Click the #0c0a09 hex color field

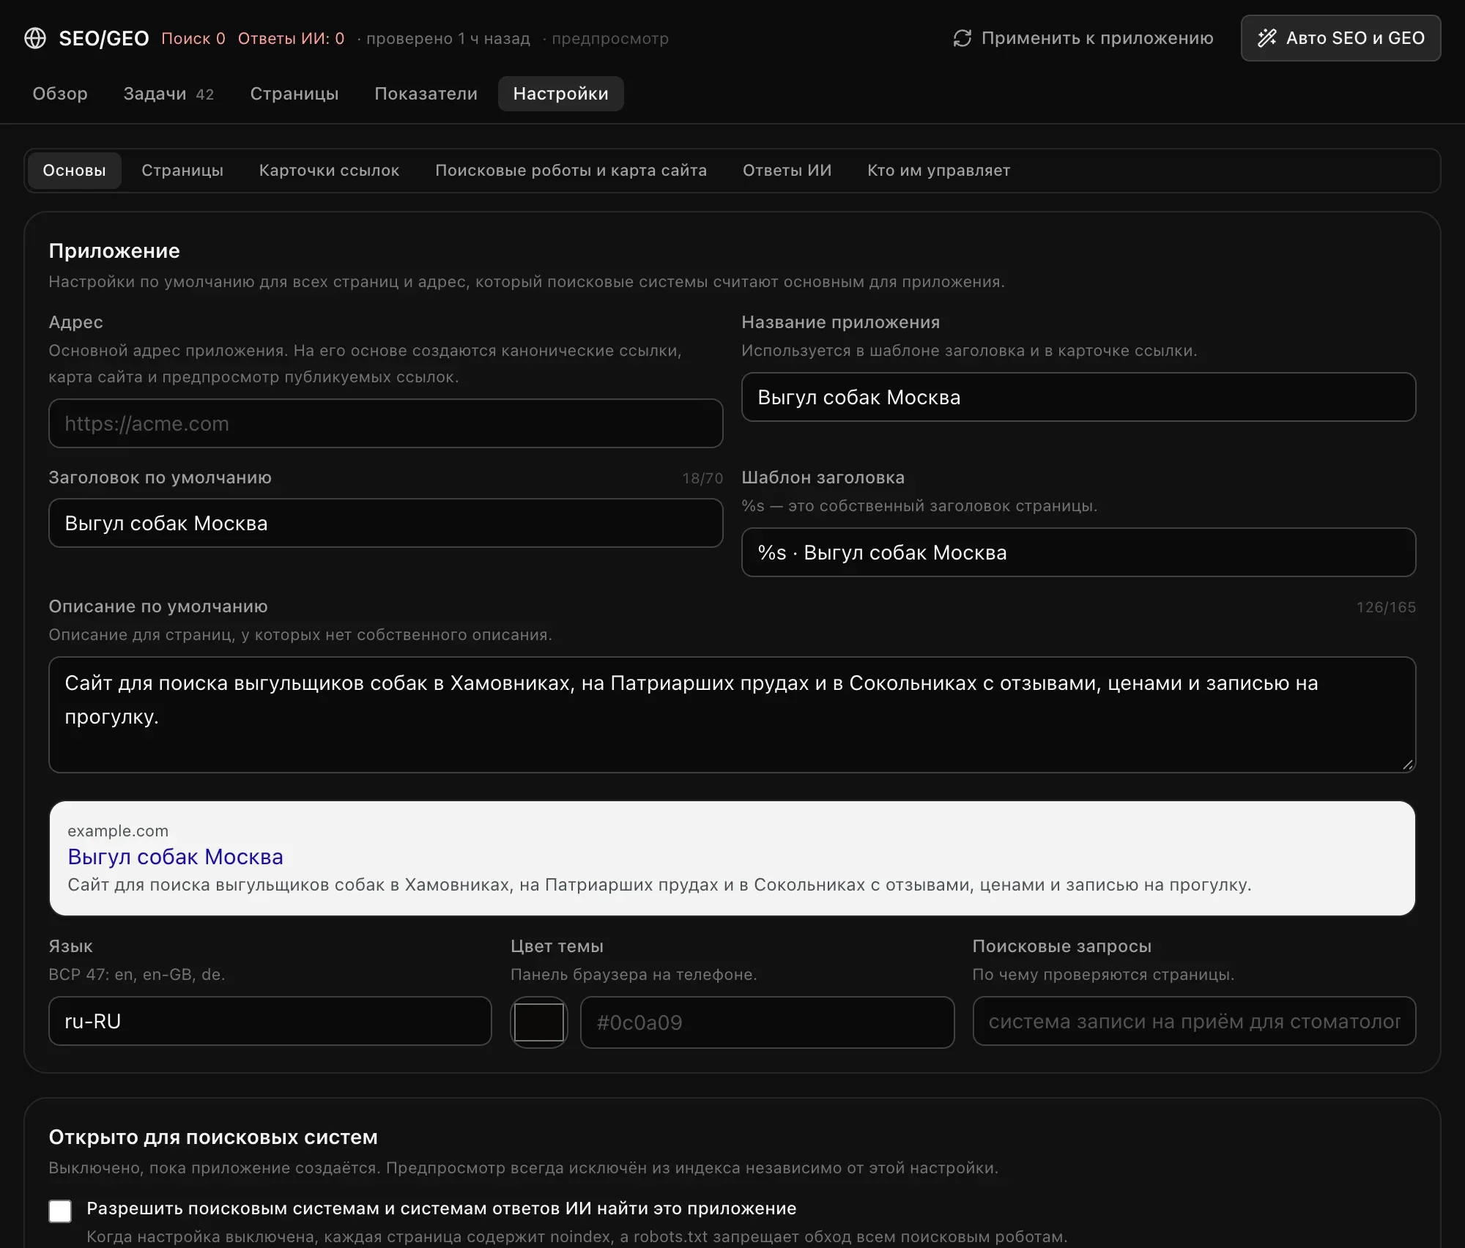click(768, 1022)
